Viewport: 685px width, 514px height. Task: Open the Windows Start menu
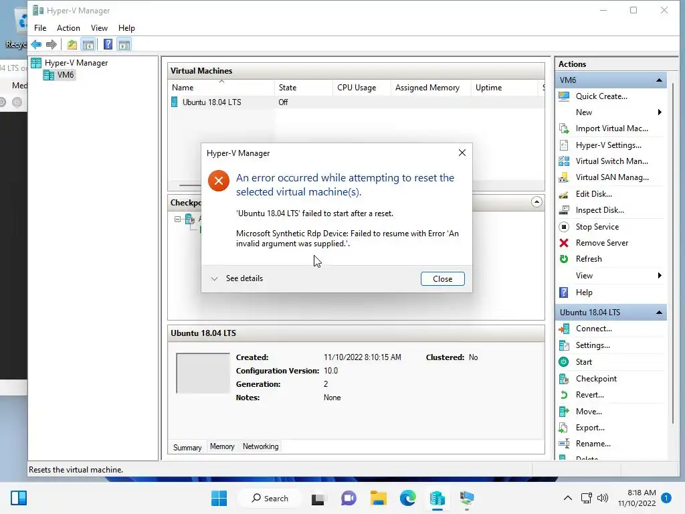coord(219,498)
